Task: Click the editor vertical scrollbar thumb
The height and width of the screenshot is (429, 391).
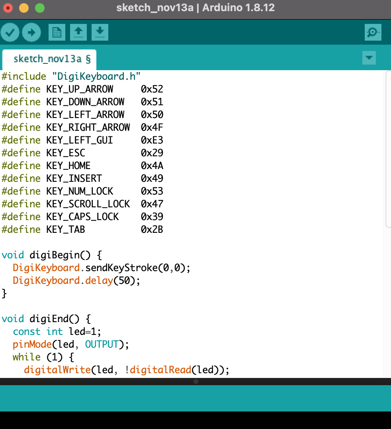Action: click(388, 149)
